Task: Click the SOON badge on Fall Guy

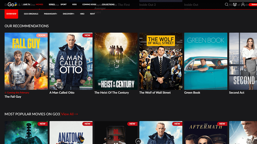Action: (42, 35)
